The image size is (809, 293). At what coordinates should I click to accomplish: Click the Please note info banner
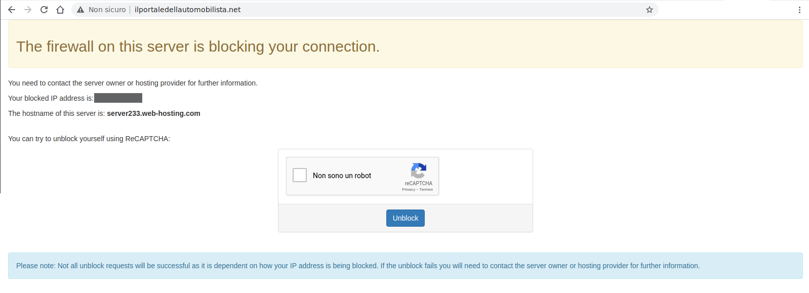406,266
